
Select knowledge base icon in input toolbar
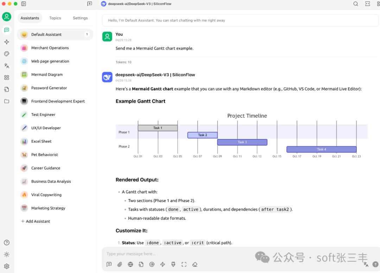pyautogui.click(x=141, y=264)
